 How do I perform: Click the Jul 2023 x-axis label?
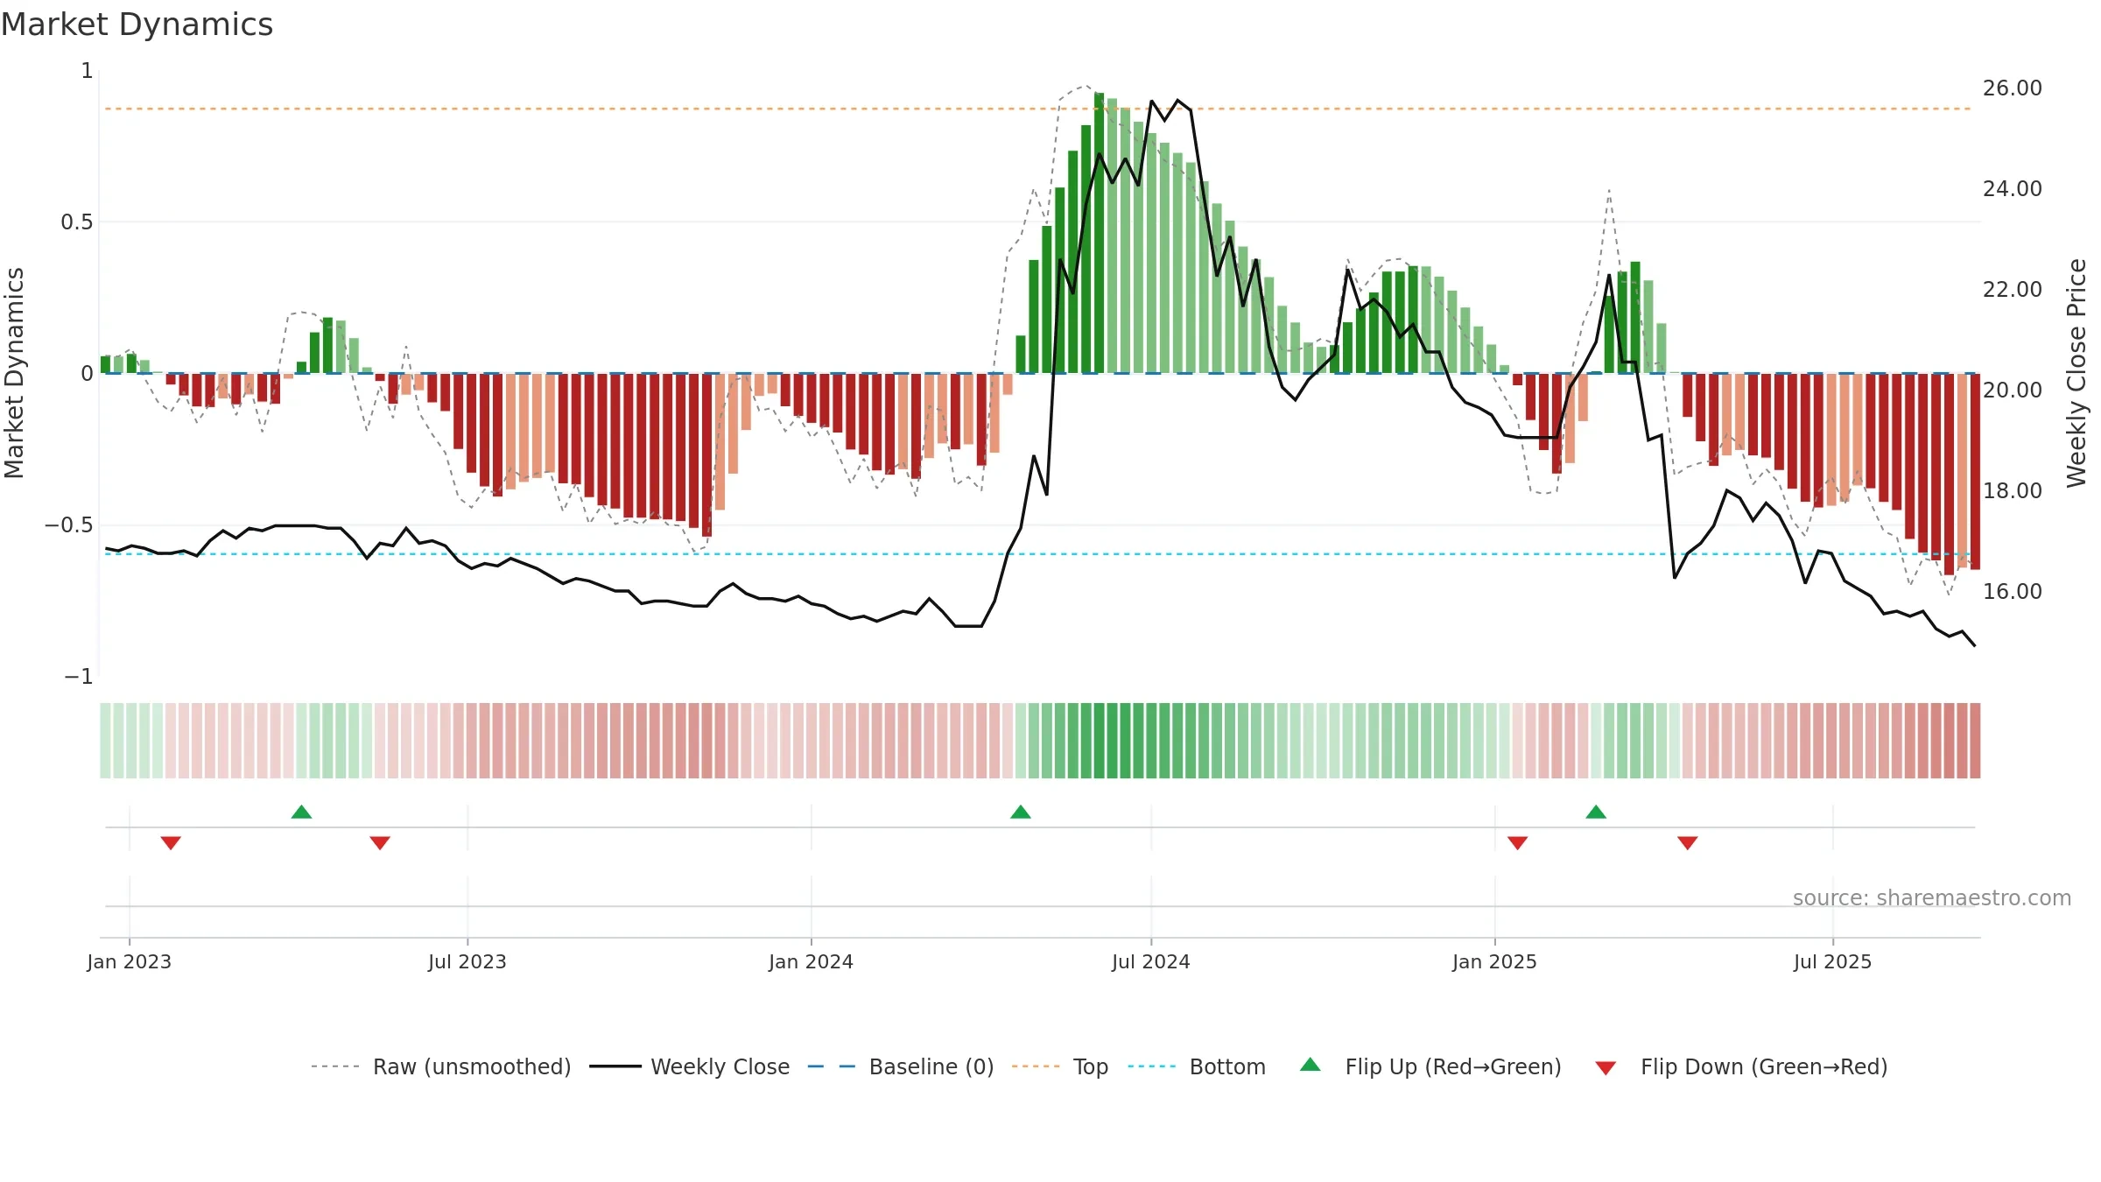[x=467, y=961]
